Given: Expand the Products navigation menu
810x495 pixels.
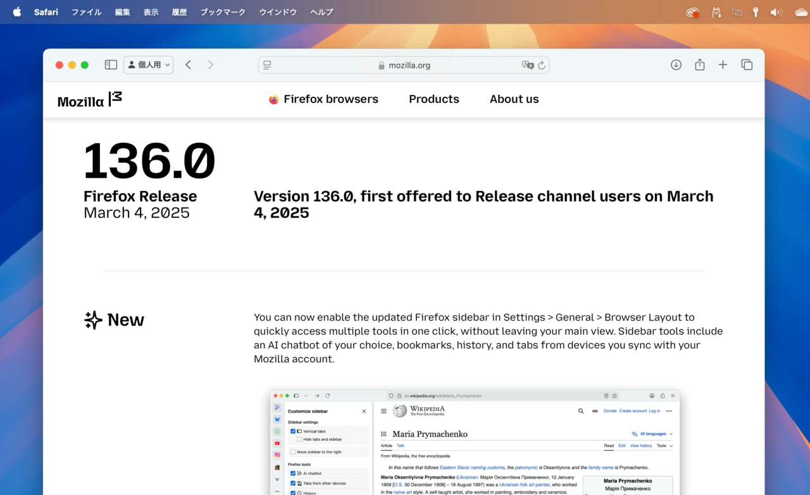Looking at the screenshot, I should (434, 99).
